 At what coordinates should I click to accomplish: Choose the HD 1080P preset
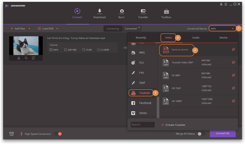(x=198, y=101)
